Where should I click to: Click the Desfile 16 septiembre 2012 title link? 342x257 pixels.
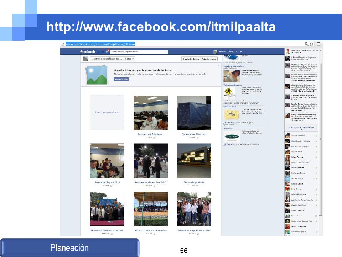coord(194,230)
